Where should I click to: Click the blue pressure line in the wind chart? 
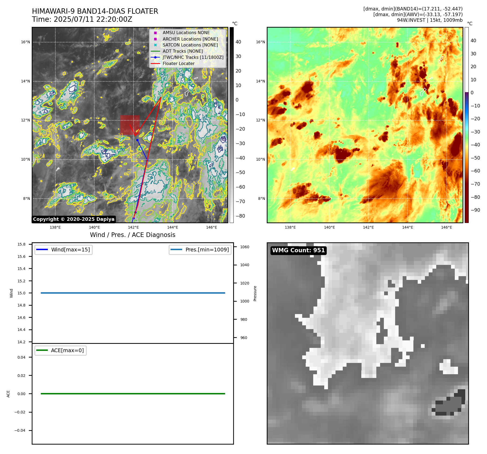click(x=133, y=293)
